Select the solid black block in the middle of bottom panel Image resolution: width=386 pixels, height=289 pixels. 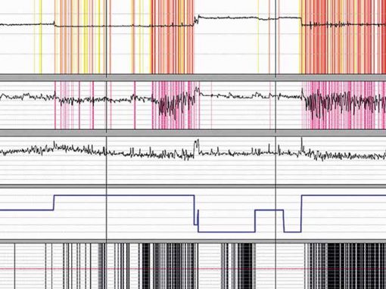[245, 266]
